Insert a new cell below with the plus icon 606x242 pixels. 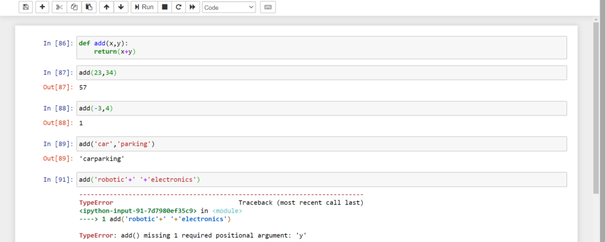43,7
